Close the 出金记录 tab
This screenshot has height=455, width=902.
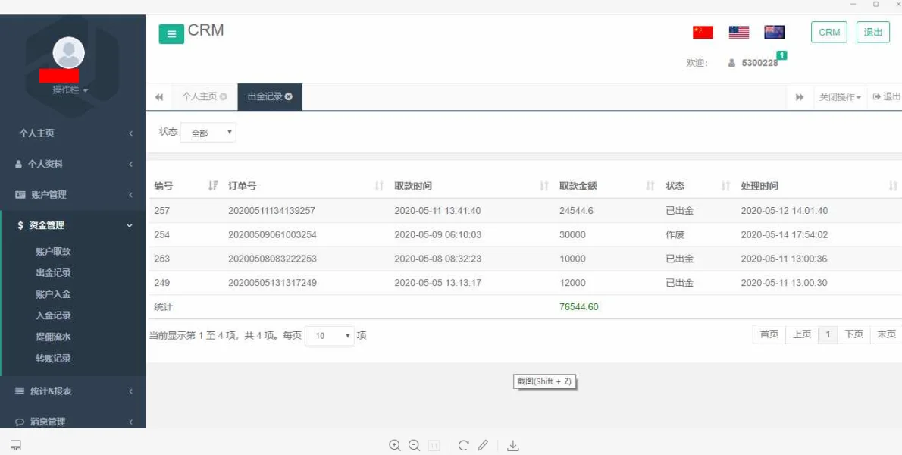tap(289, 97)
